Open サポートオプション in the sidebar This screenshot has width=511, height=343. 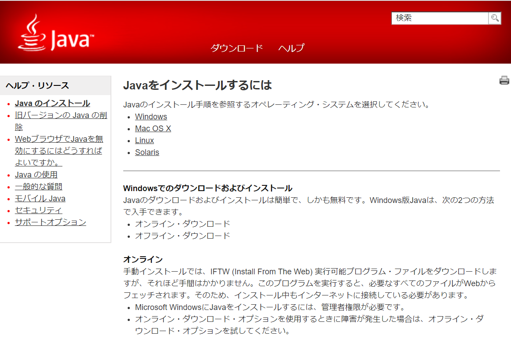coord(51,222)
